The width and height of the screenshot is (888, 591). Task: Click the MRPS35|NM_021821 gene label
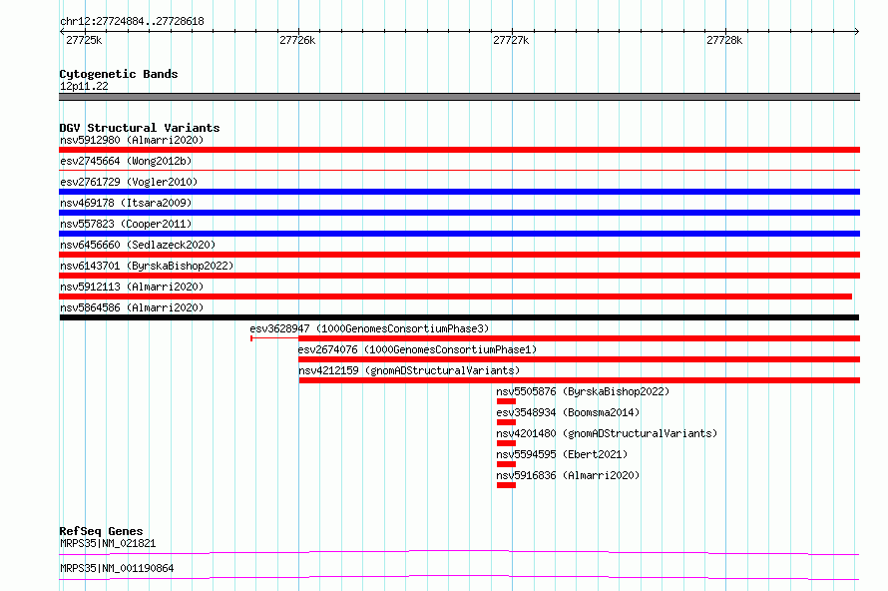pos(108,543)
